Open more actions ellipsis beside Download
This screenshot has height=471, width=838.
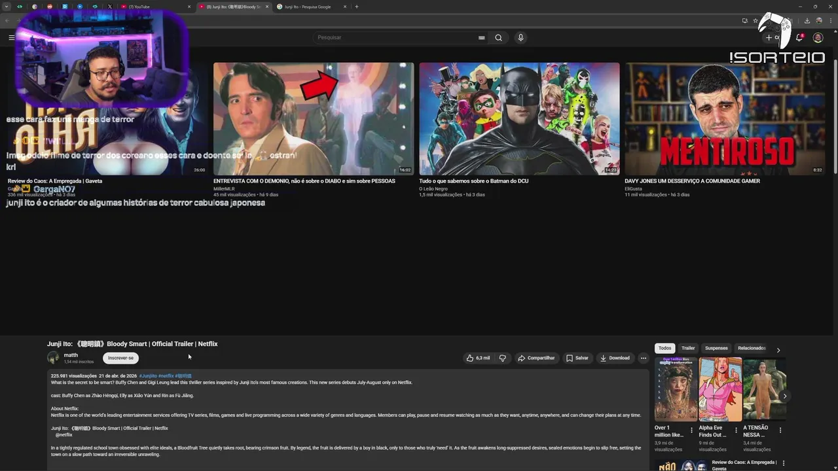(x=644, y=358)
